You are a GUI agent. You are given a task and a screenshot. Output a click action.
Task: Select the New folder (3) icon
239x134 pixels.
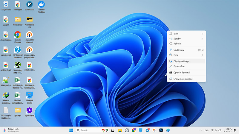pos(29,22)
